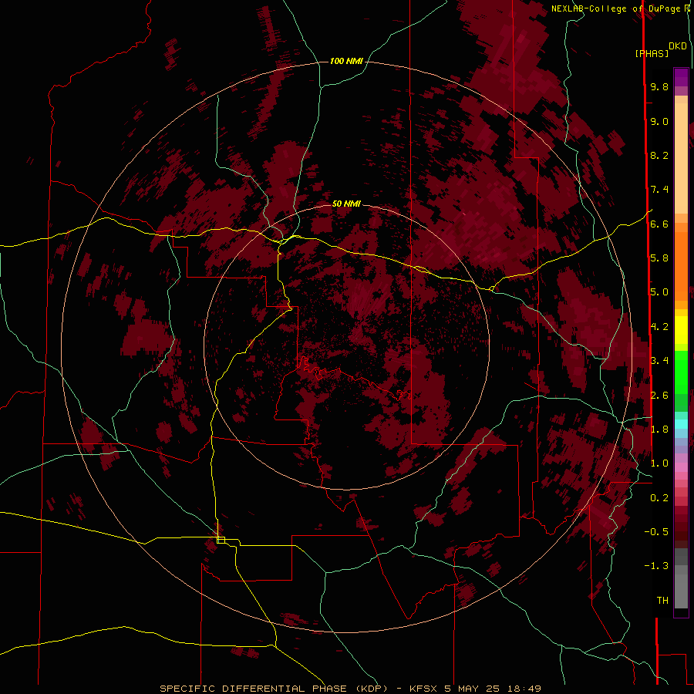The width and height of the screenshot is (694, 694).
Task: Select the 1.8 legend value
Action: point(659,430)
